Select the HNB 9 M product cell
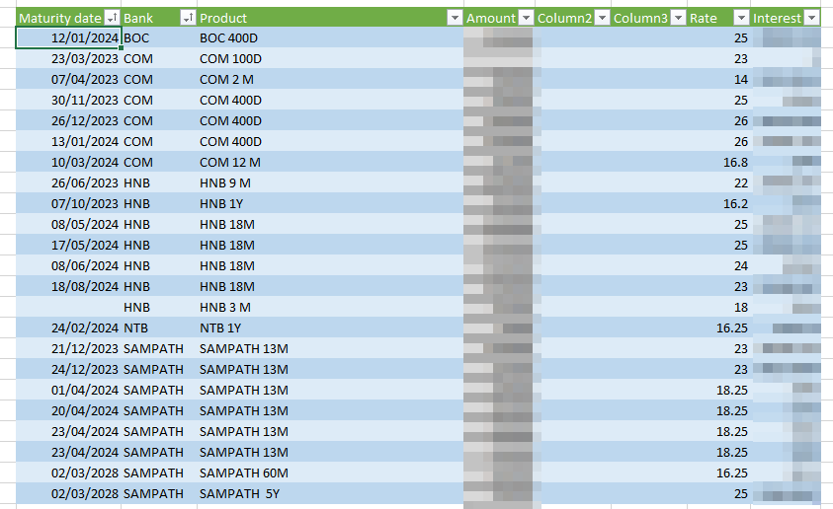833x509 pixels. pos(330,182)
